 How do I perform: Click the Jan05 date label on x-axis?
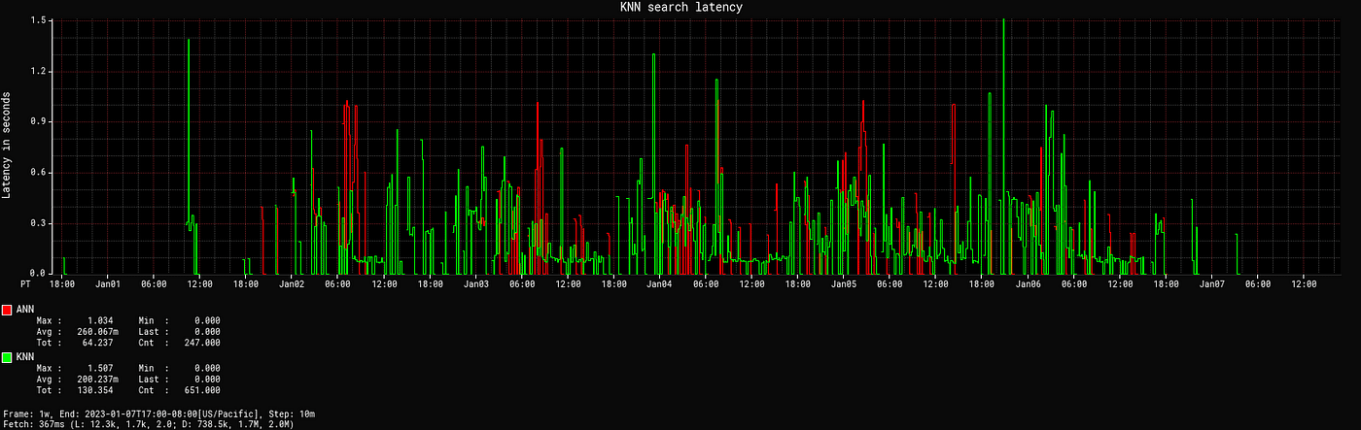(843, 284)
